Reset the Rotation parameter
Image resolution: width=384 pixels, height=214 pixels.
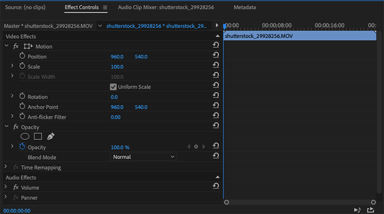pos(216,97)
